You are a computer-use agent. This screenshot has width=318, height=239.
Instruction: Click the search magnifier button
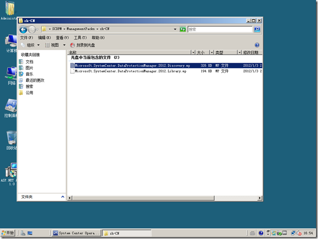[257, 30]
